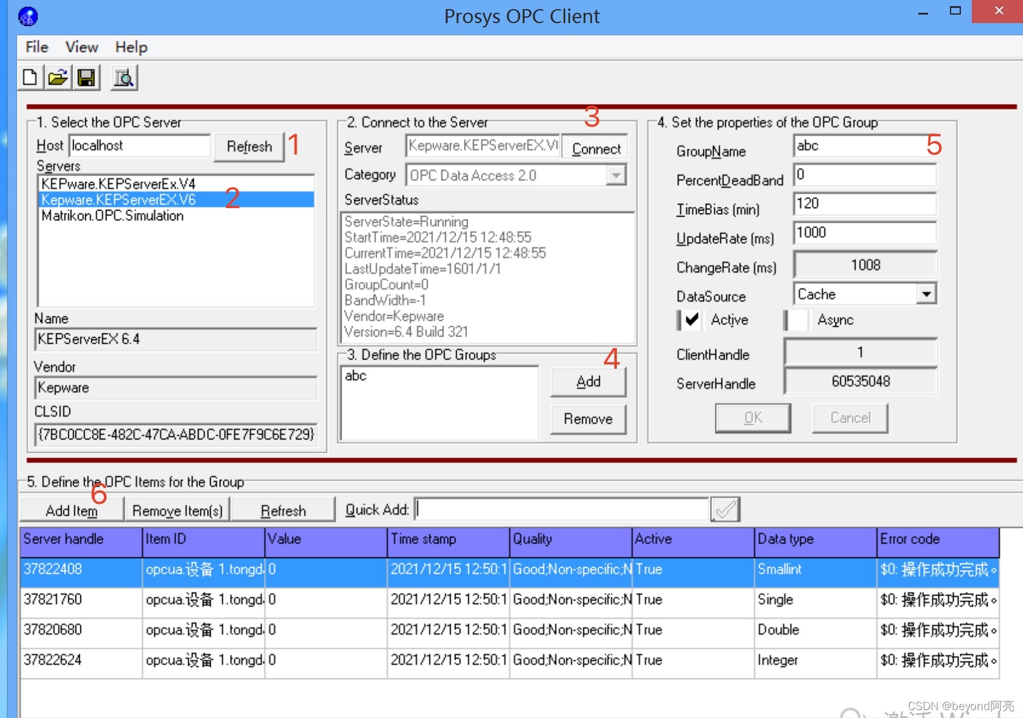Click the ClientHandle value field
The width and height of the screenshot is (1023, 718).
click(x=860, y=352)
